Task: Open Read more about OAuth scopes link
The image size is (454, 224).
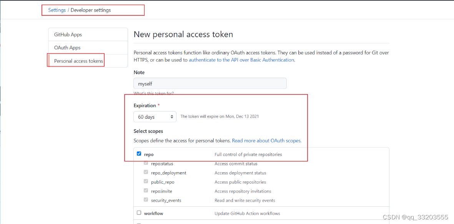Action: pyautogui.click(x=267, y=141)
